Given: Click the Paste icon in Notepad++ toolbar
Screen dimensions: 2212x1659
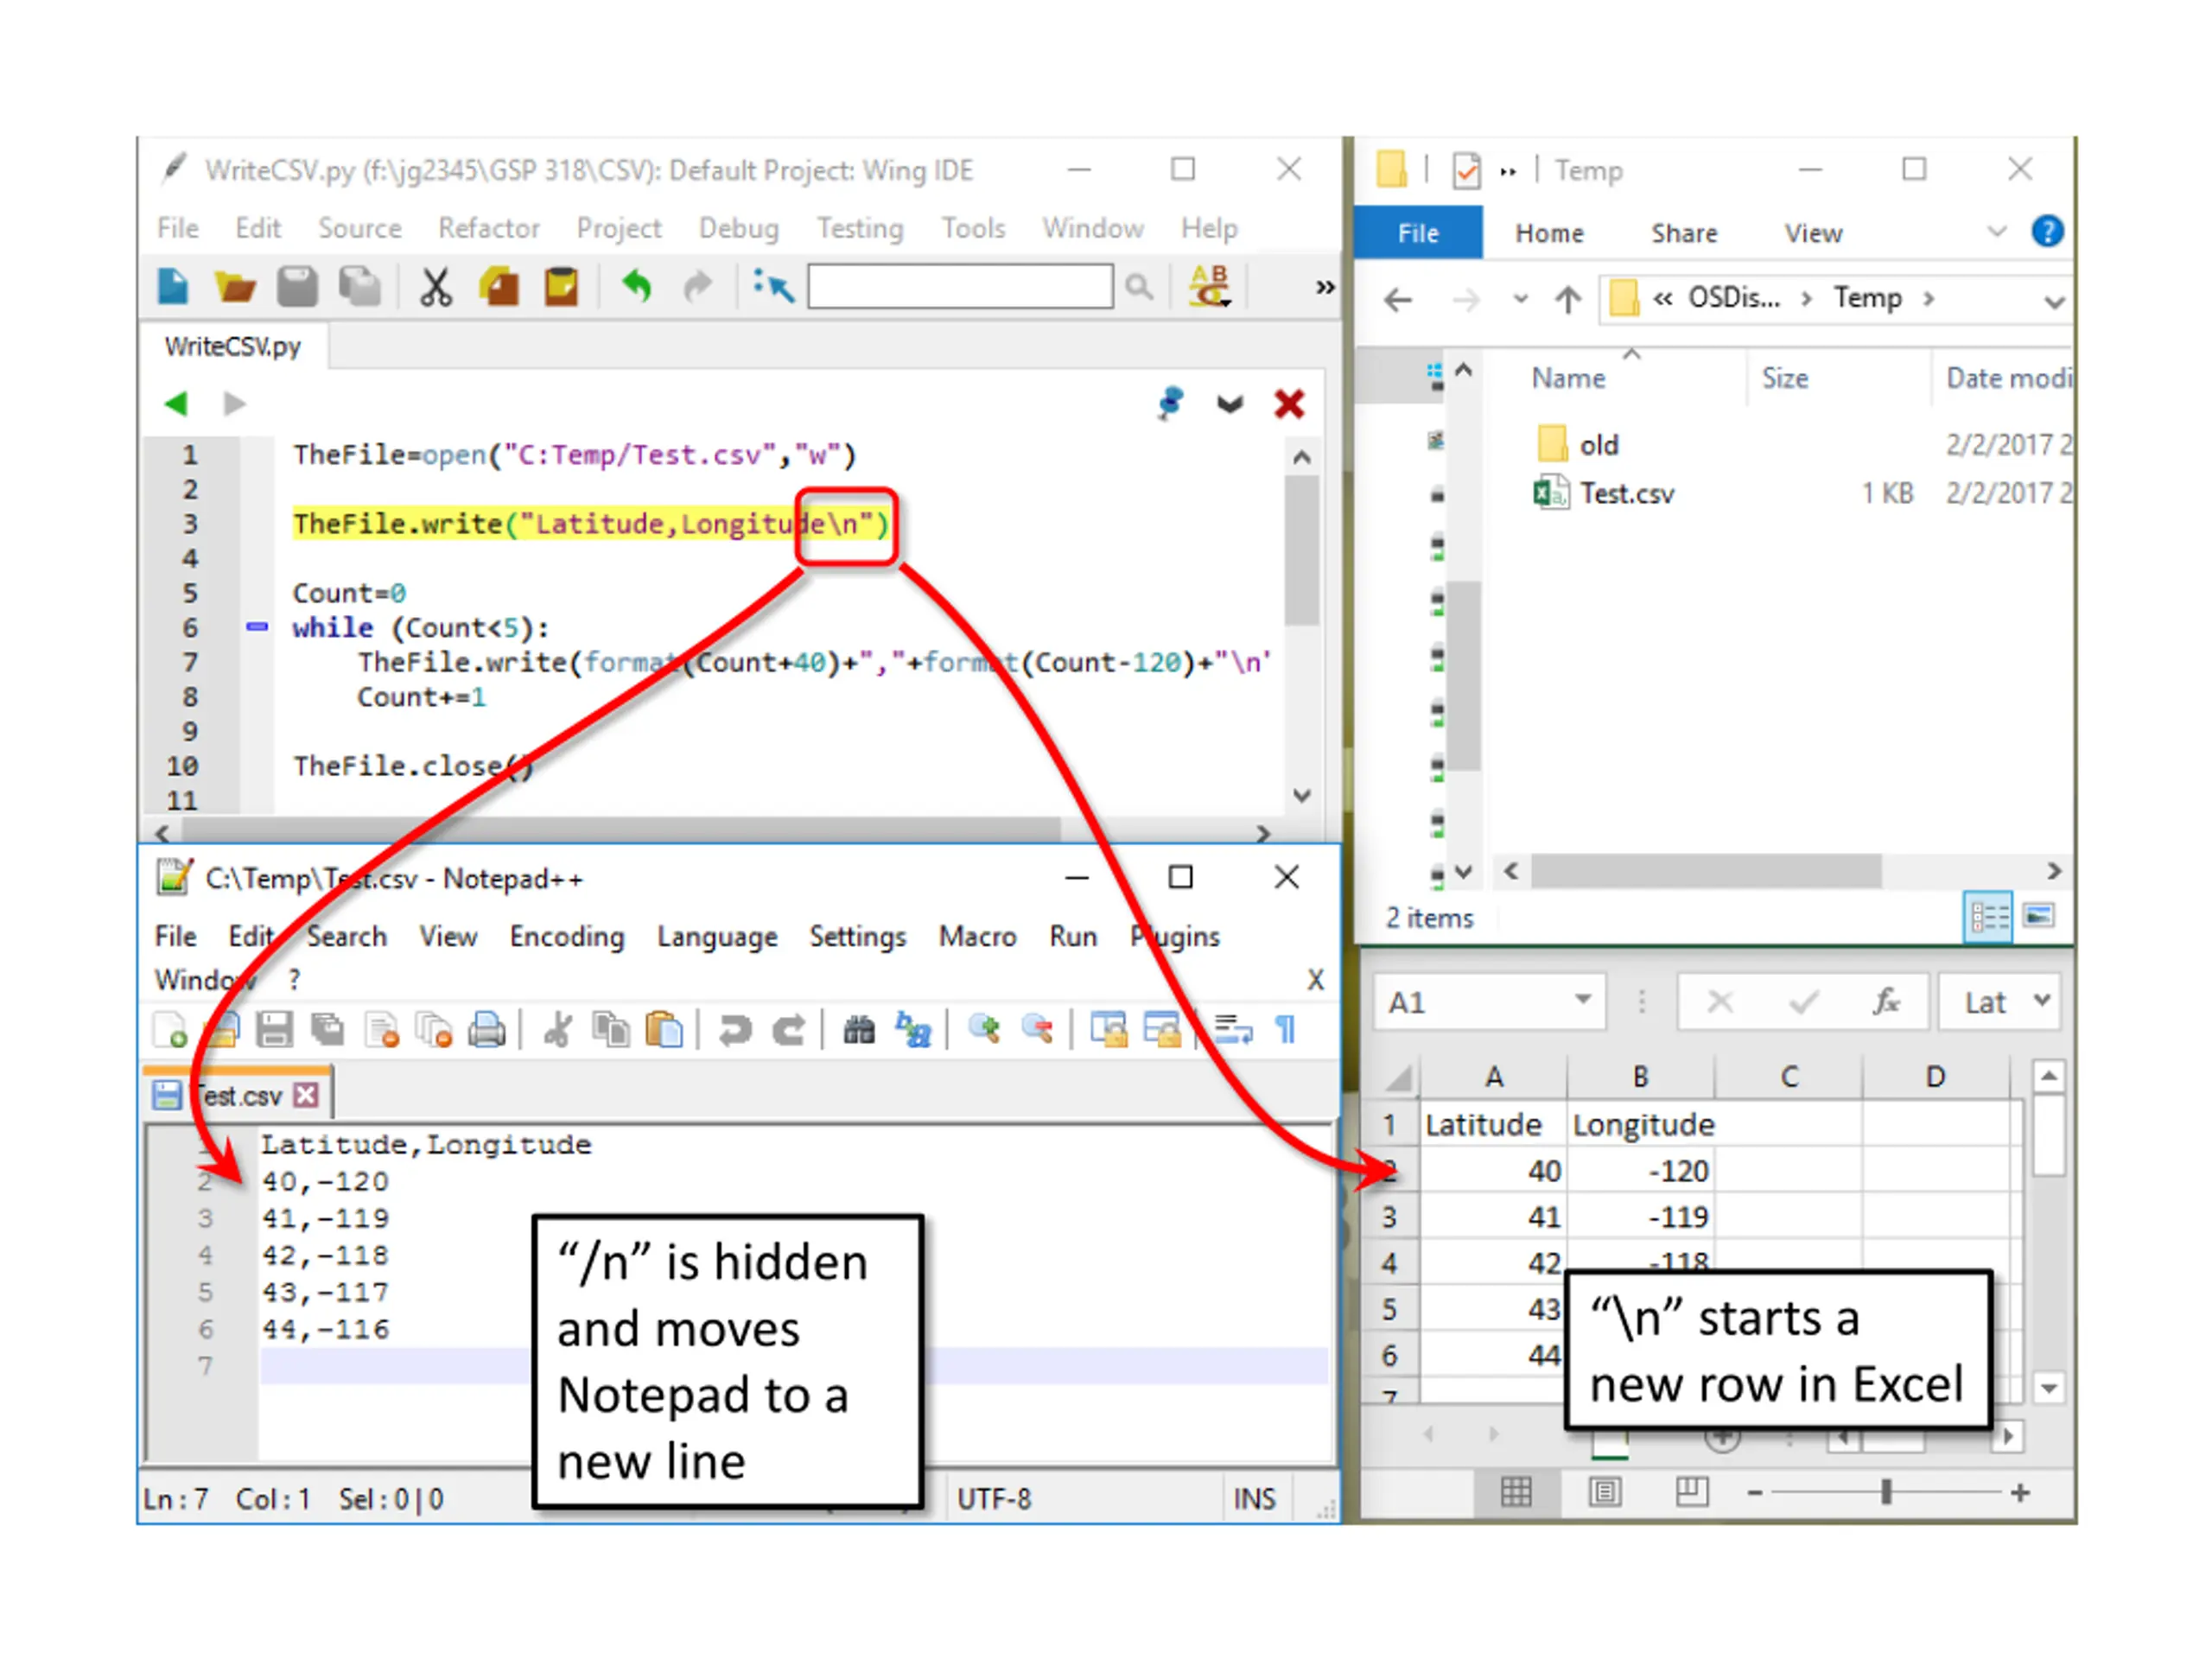Looking at the screenshot, I should tap(664, 1030).
